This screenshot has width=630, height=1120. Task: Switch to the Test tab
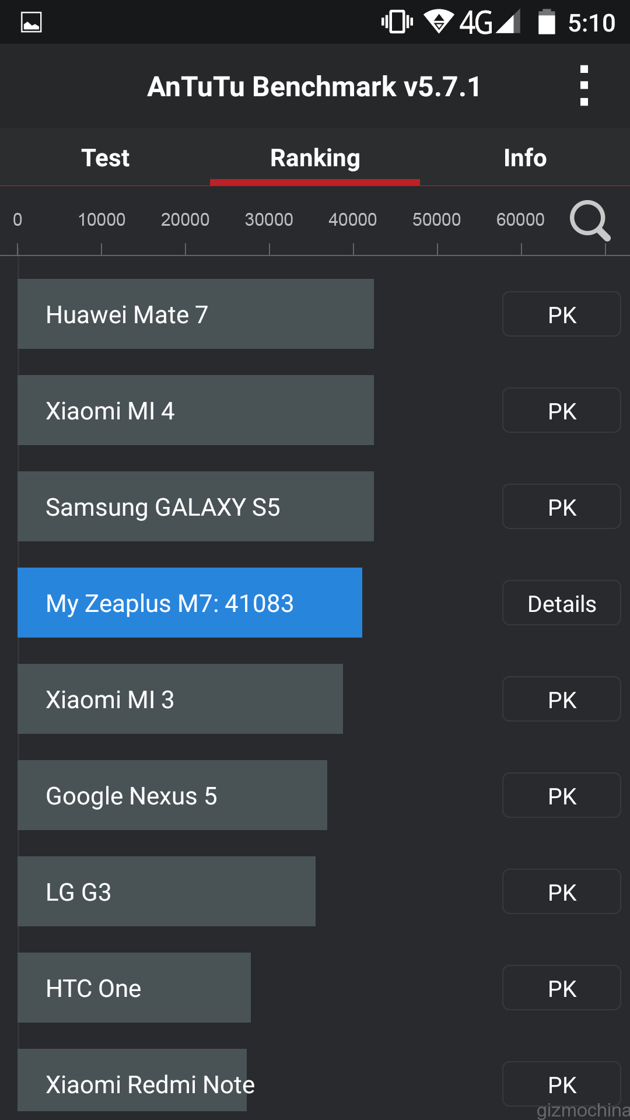[105, 157]
